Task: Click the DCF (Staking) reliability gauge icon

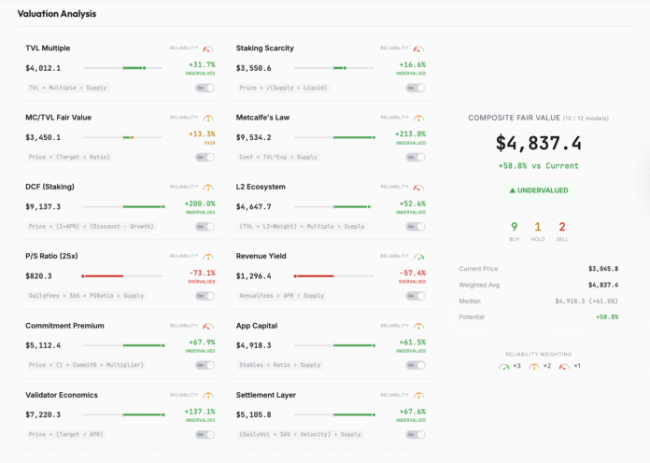Action: 208,188
